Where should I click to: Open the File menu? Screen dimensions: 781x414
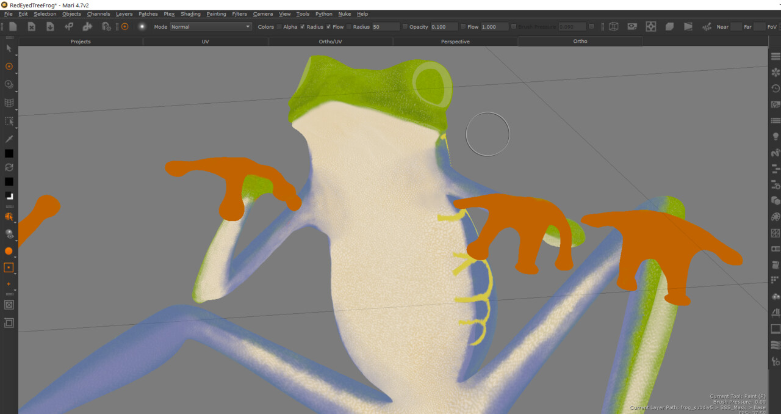click(x=8, y=14)
